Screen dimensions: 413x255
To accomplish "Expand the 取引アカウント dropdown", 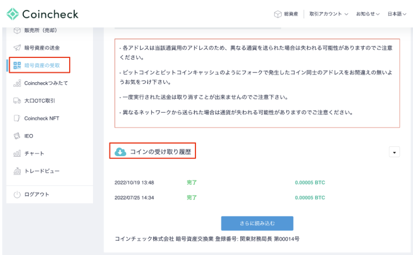I will tap(329, 14).
